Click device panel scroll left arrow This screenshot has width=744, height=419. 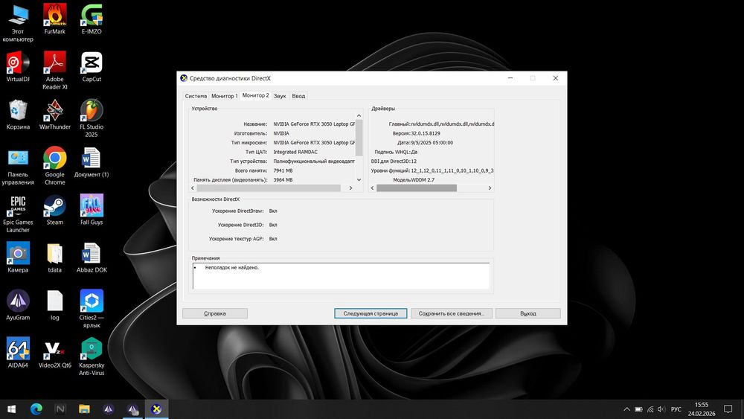[193, 188]
